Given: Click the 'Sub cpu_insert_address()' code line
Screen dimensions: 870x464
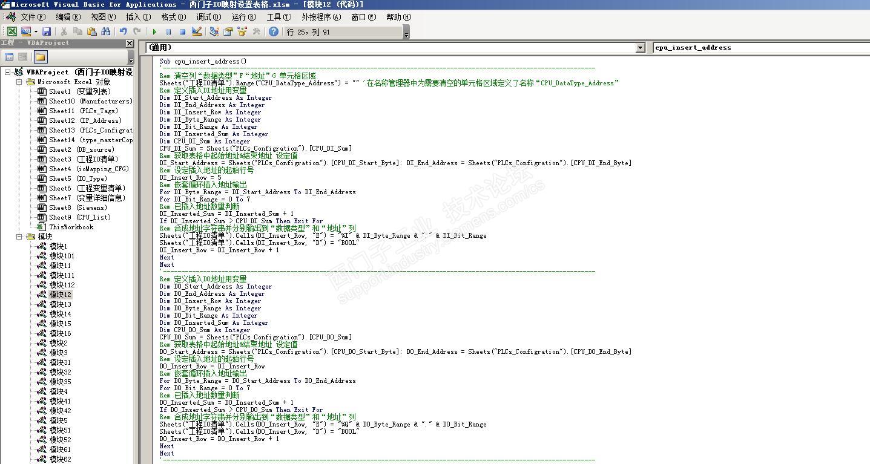Looking at the screenshot, I should click(x=203, y=61).
